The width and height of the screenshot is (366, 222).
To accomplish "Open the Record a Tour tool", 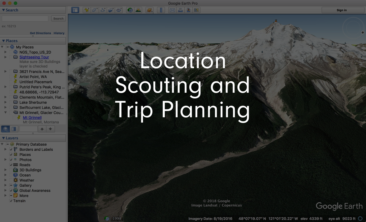I will [x=119, y=10].
